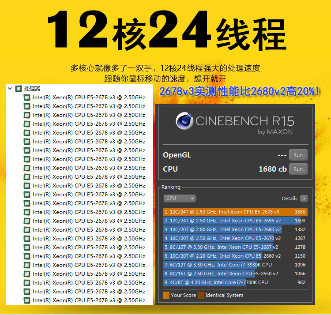Select ranking row Core i7-3930K CPU

coord(235,265)
